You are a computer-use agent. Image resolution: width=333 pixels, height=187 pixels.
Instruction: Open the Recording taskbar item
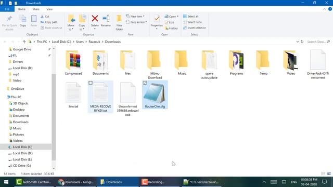click(x=160, y=182)
